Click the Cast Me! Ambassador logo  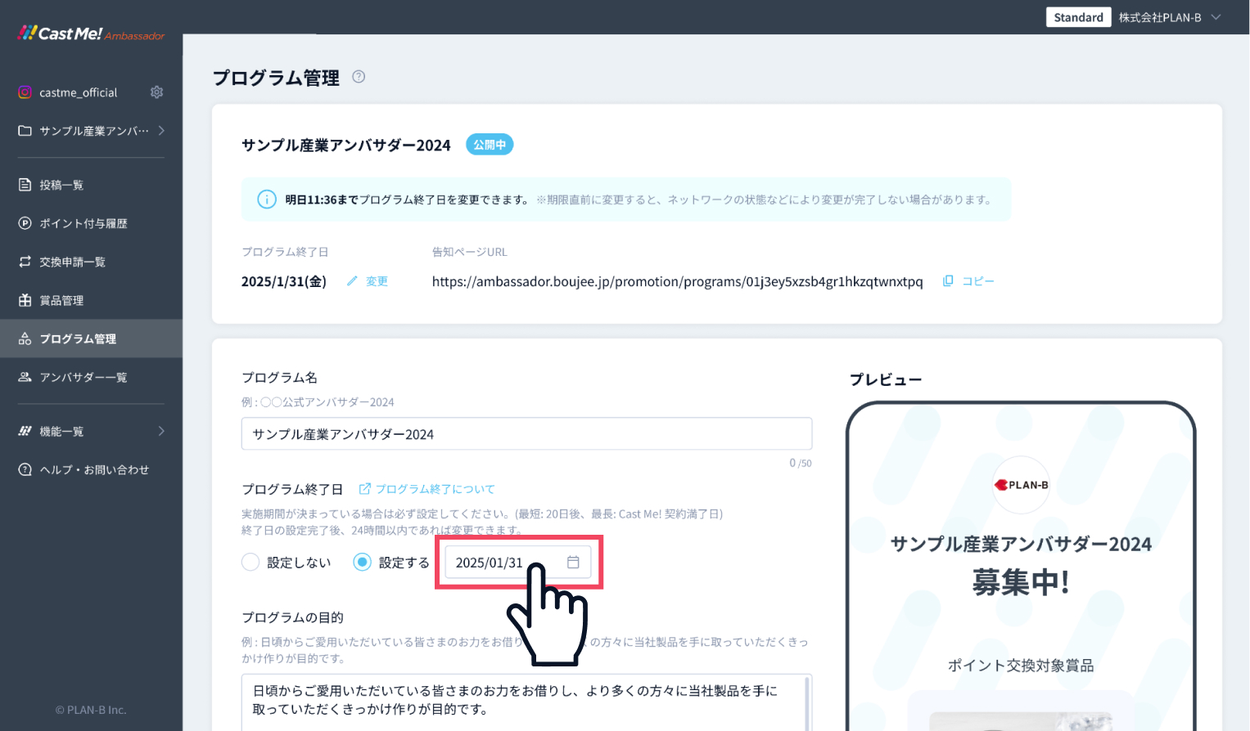91,34
